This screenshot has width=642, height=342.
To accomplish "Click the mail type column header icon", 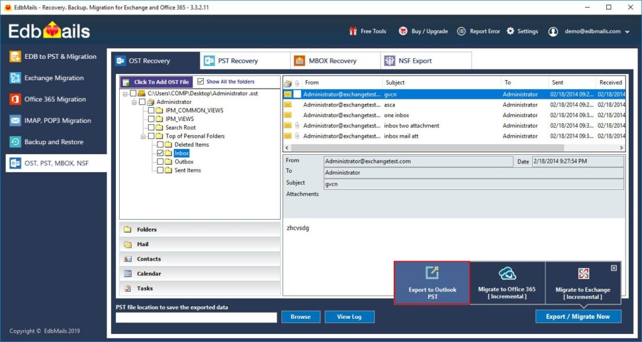I will (288, 83).
